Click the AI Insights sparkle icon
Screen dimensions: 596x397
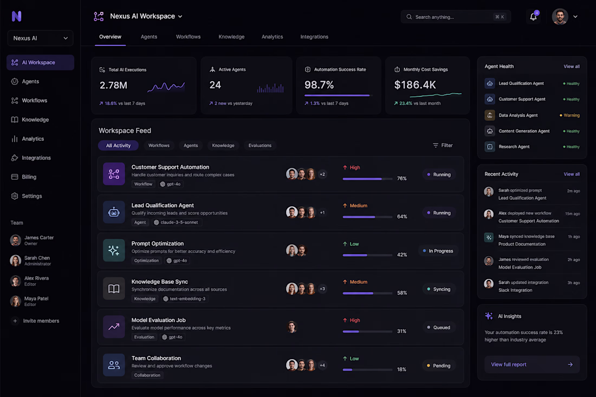coord(489,316)
